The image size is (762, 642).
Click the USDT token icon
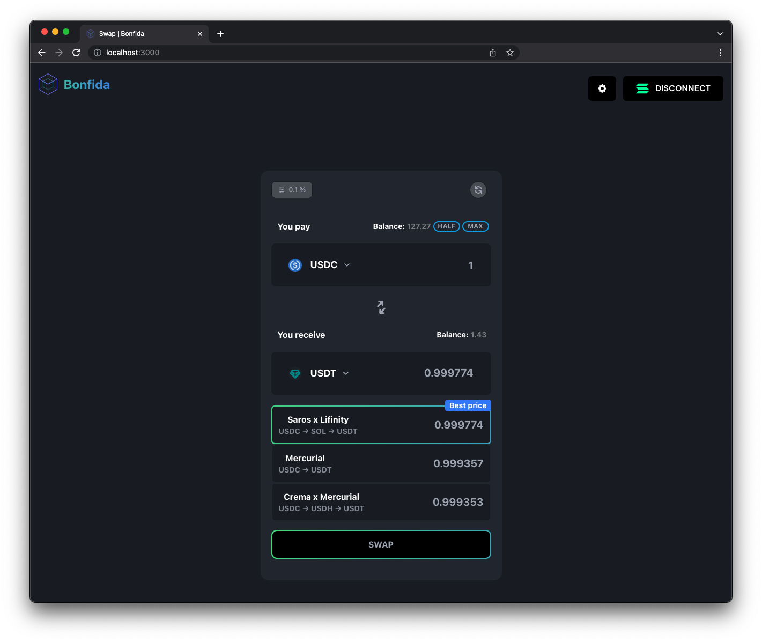coord(295,373)
